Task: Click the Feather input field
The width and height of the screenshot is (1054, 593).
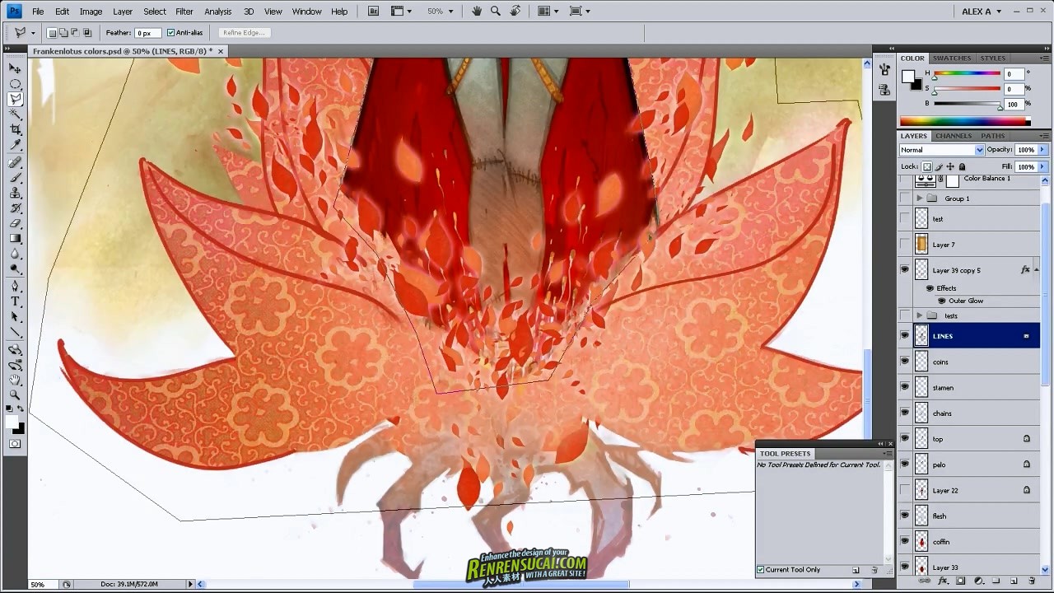Action: pos(148,33)
